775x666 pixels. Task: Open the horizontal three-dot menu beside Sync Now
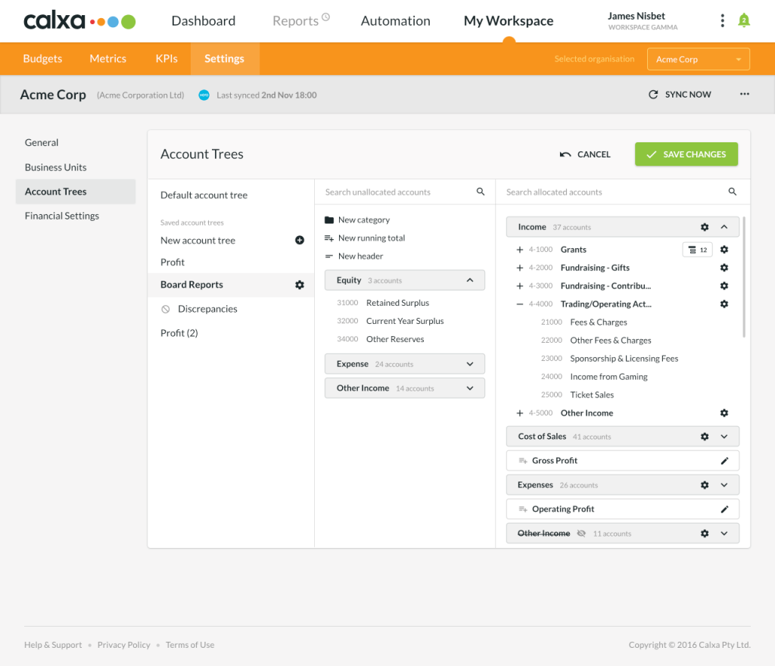(745, 94)
